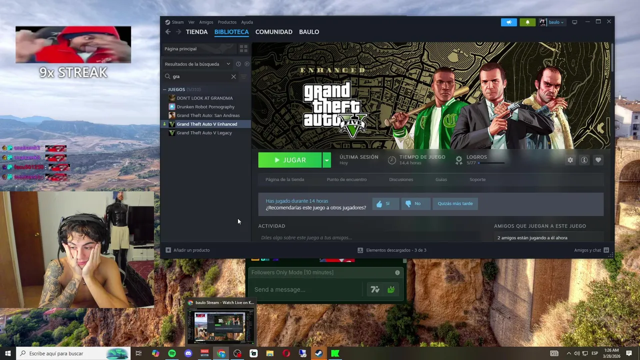
Task: Go to COMUNIDAD section
Action: point(274,31)
